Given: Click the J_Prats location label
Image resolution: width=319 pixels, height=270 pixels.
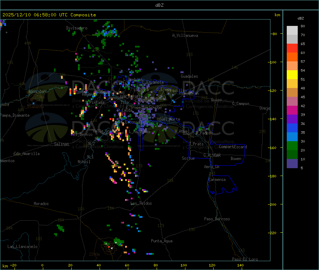Looking at the screenshot, I should click(196, 144).
